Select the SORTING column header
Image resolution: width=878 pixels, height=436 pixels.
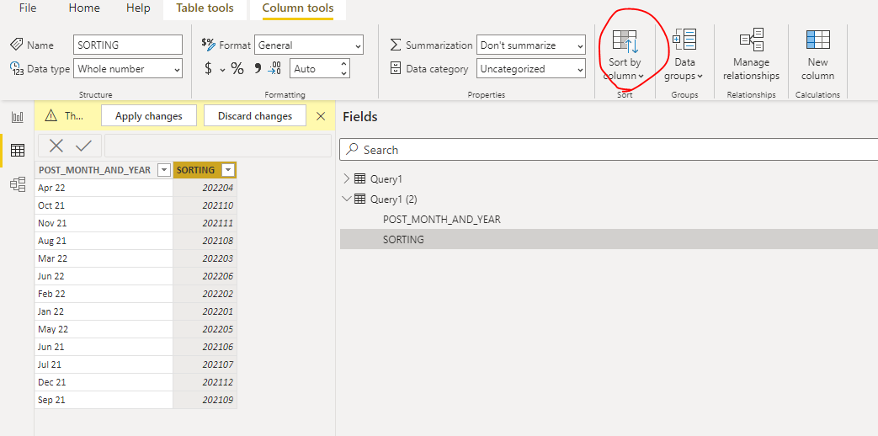coord(205,170)
